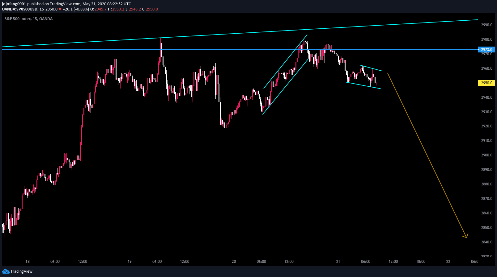Click the 2840.0 price axis value

[x=487, y=242]
